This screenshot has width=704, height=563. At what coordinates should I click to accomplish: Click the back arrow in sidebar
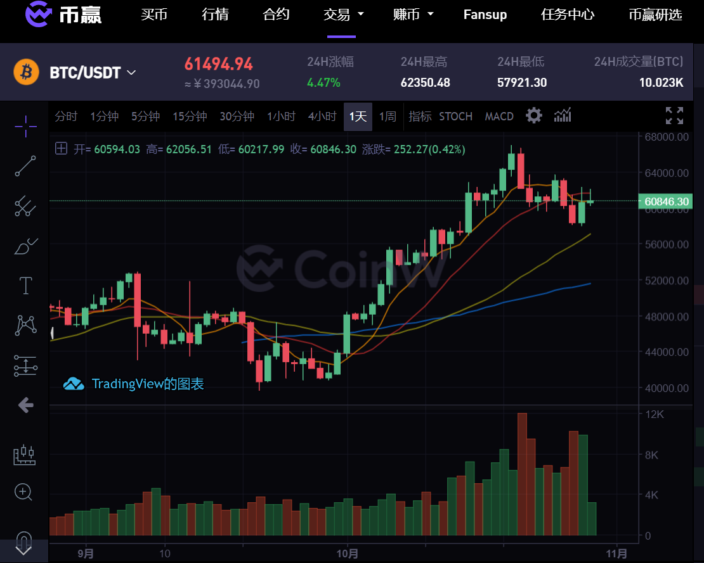[25, 405]
